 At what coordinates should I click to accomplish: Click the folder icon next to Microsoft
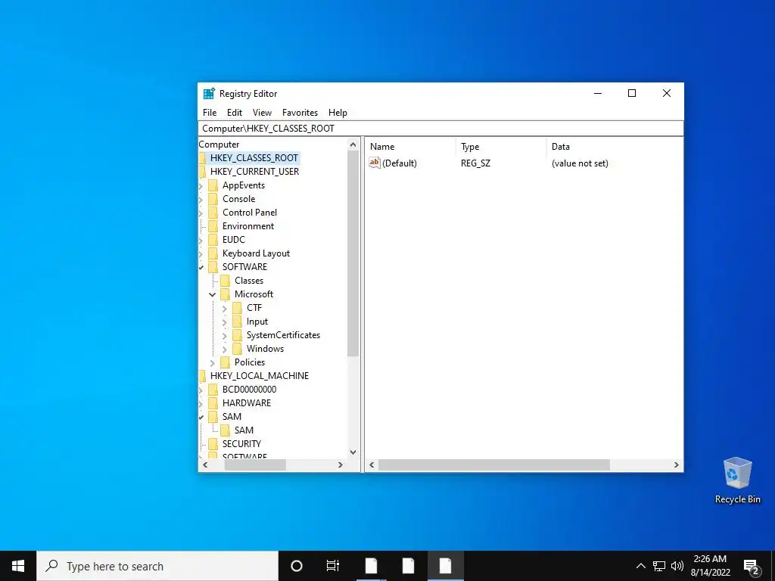pos(225,294)
